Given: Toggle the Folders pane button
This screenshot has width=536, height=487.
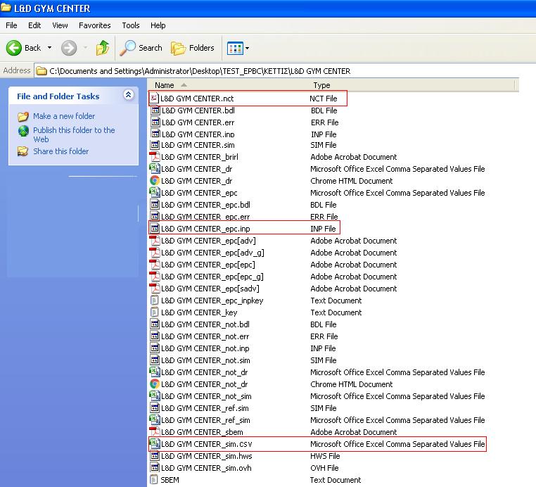Looking at the screenshot, I should pyautogui.click(x=193, y=48).
